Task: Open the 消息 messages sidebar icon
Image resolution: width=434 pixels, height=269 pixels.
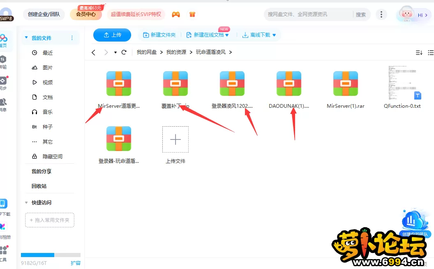Action: click(x=3, y=105)
